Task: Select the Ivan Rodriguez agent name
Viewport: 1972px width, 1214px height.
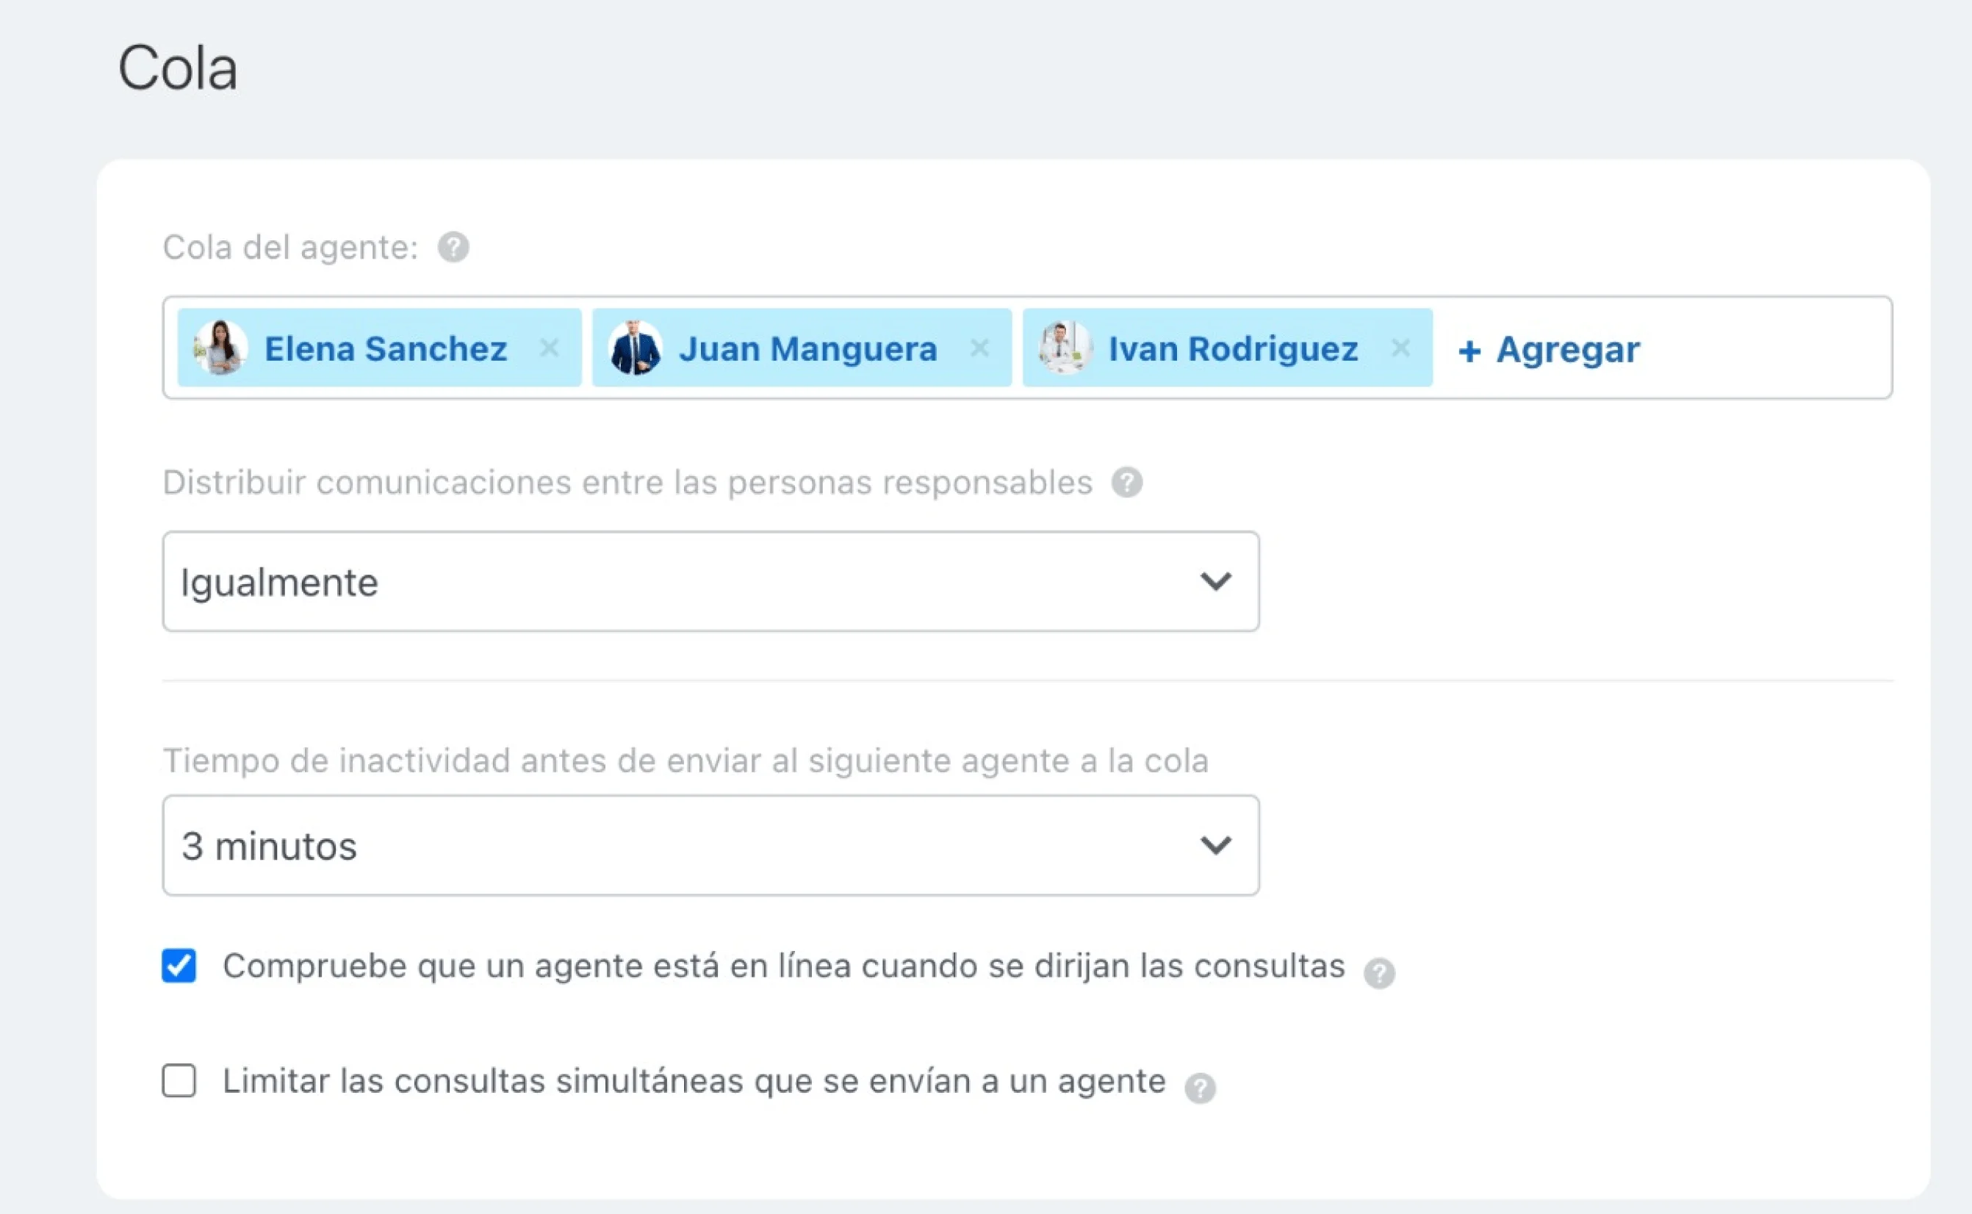Action: tap(1234, 348)
